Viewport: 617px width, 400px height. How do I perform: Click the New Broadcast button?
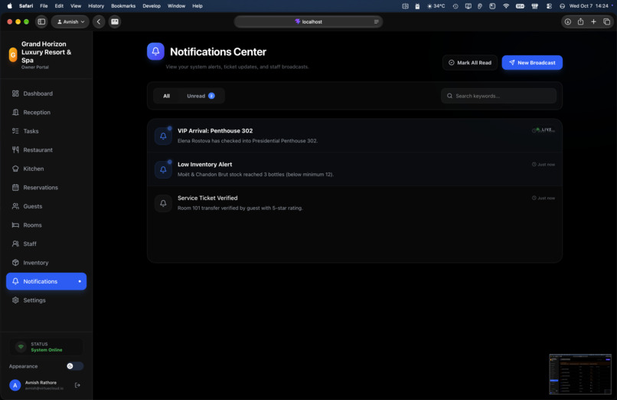532,63
